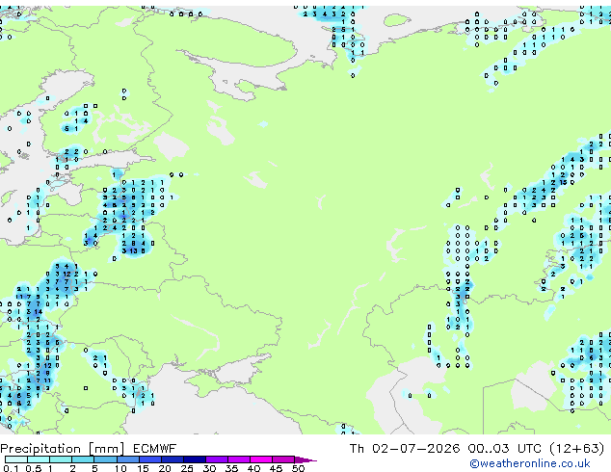This screenshot has height=472, width=611.
Task: Click the 'Precipitation [mm]' title text
Action: 63,449
